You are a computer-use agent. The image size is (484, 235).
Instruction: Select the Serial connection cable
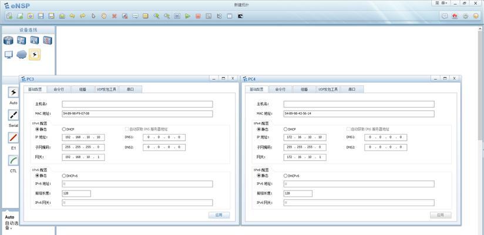click(14, 115)
